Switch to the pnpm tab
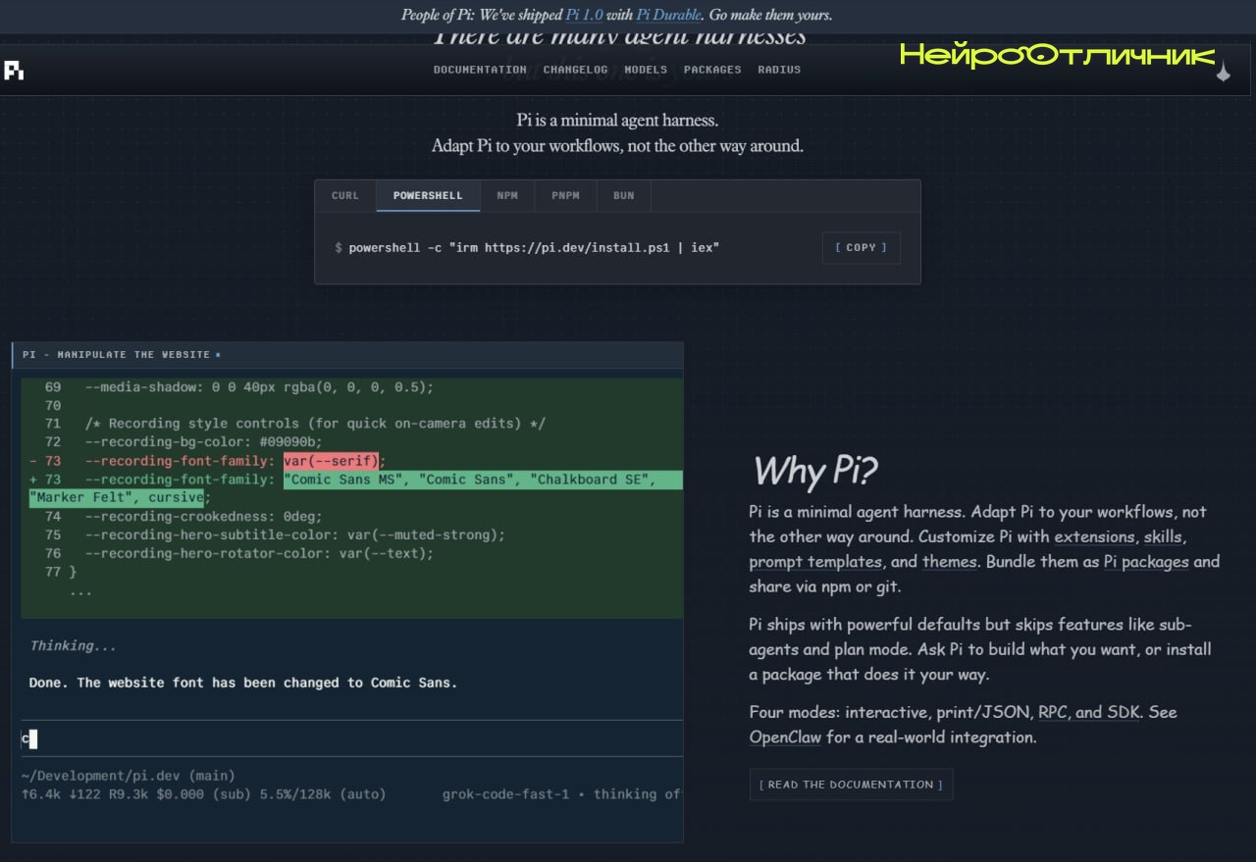1256x862 pixels. click(x=566, y=195)
